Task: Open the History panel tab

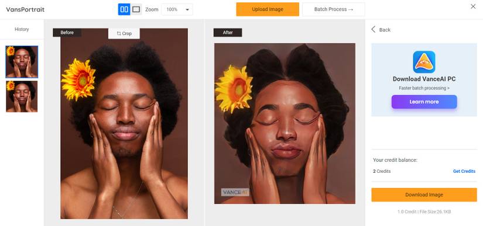Action: click(x=22, y=29)
